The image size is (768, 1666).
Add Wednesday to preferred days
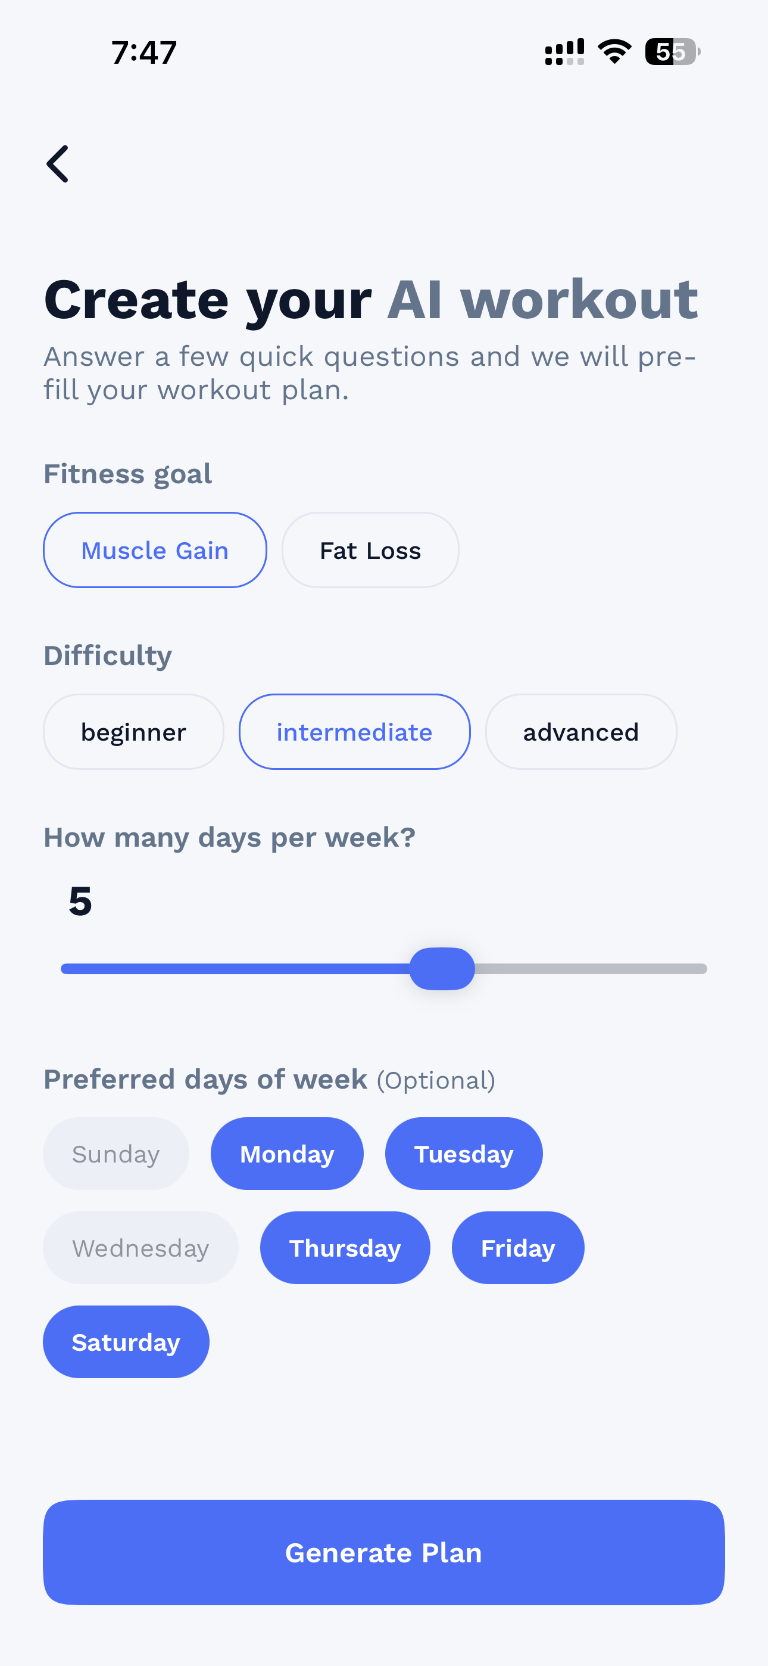point(141,1248)
